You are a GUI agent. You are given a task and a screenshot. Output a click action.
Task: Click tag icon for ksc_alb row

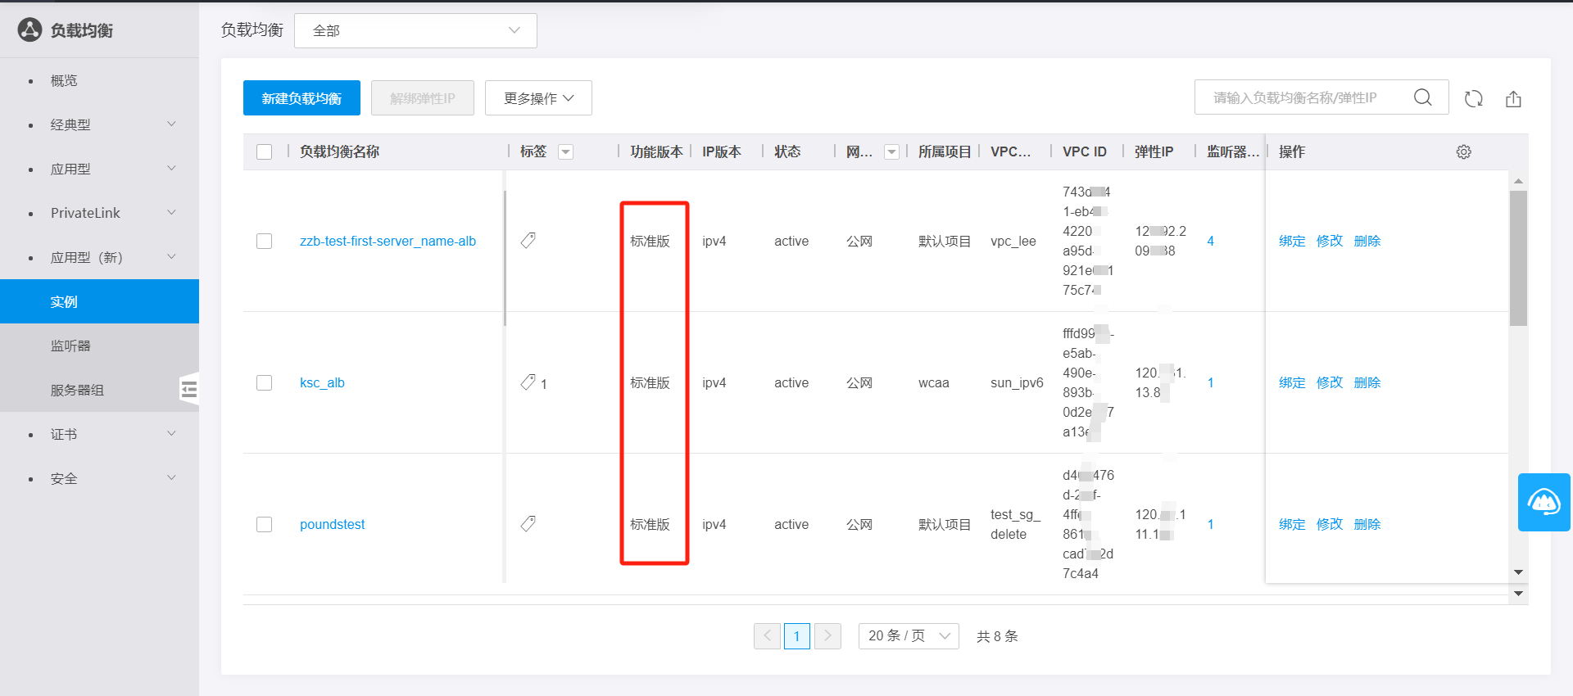pyautogui.click(x=528, y=382)
